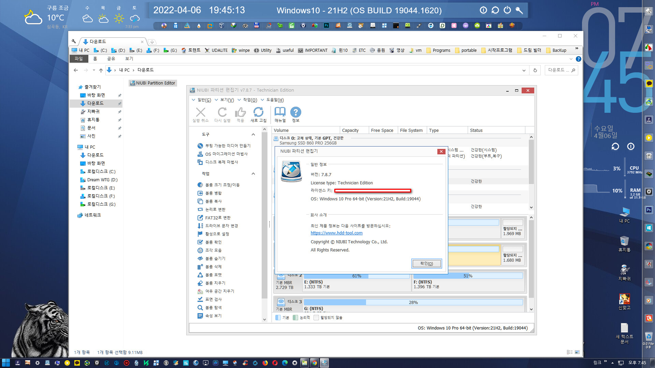The height and width of the screenshot is (368, 655).
Task: Sort by Free Space column header
Action: [x=383, y=130]
